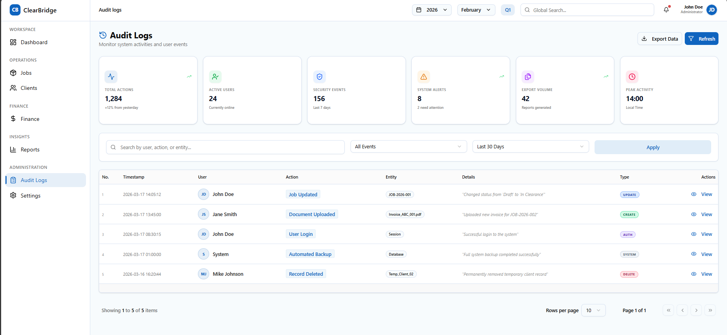Click View link for Document Uploaded row
727x335 pixels.
point(706,214)
